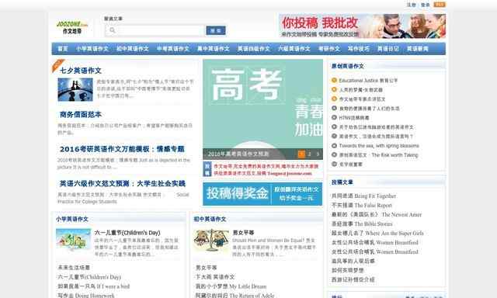Image resolution: width=497 pixels, height=298 pixels.
Task: Open the 登录 login link
Action: [x=425, y=5]
